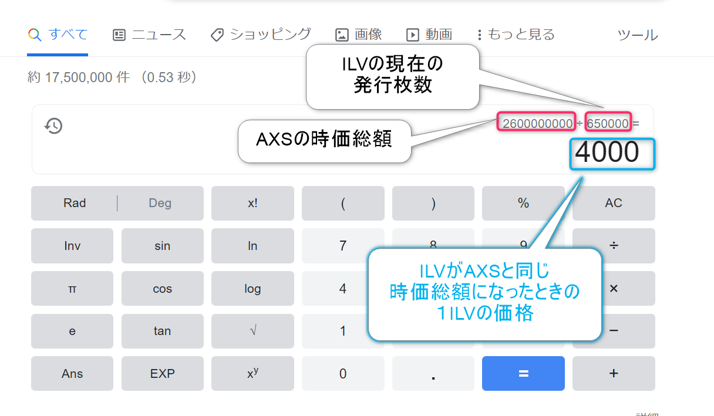Click the ln function key

coord(252,246)
